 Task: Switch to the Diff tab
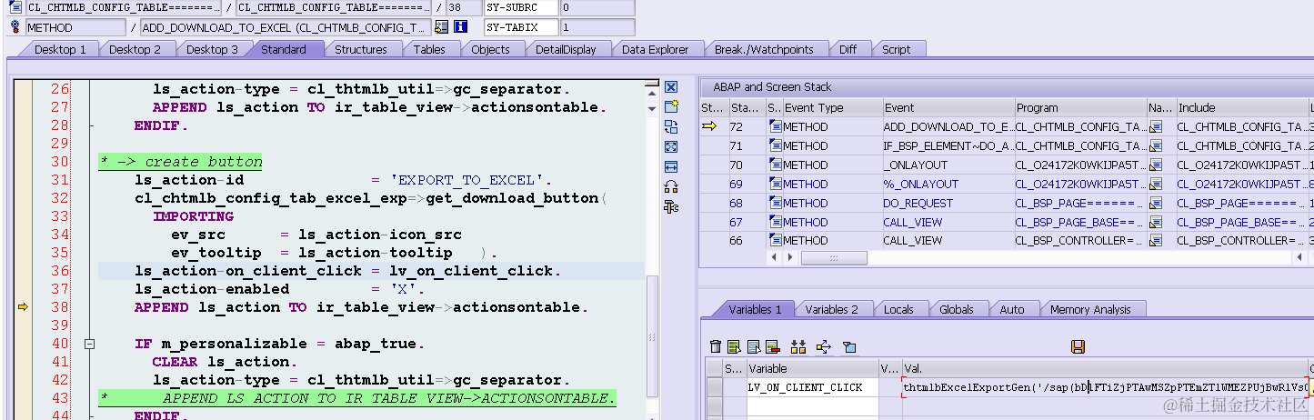click(x=848, y=49)
